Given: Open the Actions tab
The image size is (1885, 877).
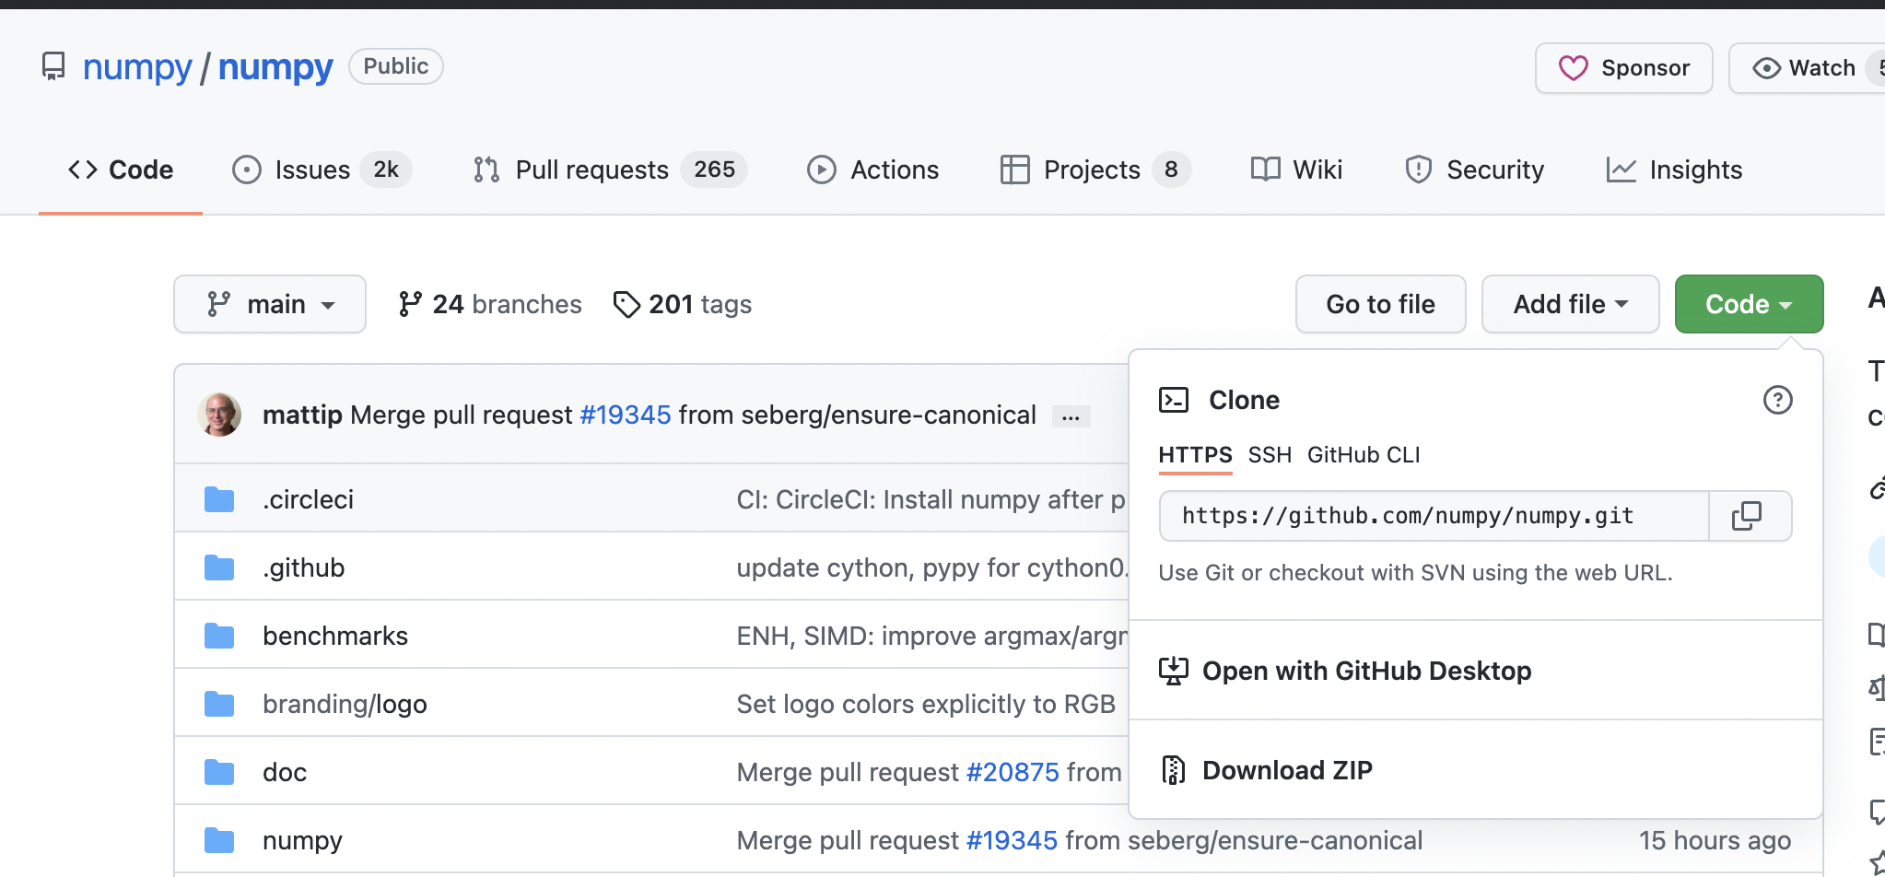Looking at the screenshot, I should pyautogui.click(x=873, y=170).
